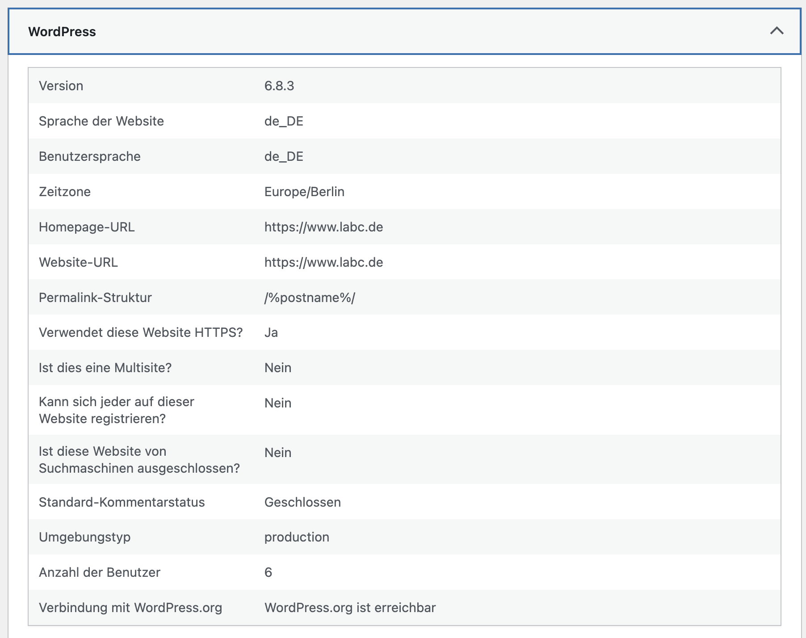Collapse the WordPress section chevron arrow

point(777,31)
